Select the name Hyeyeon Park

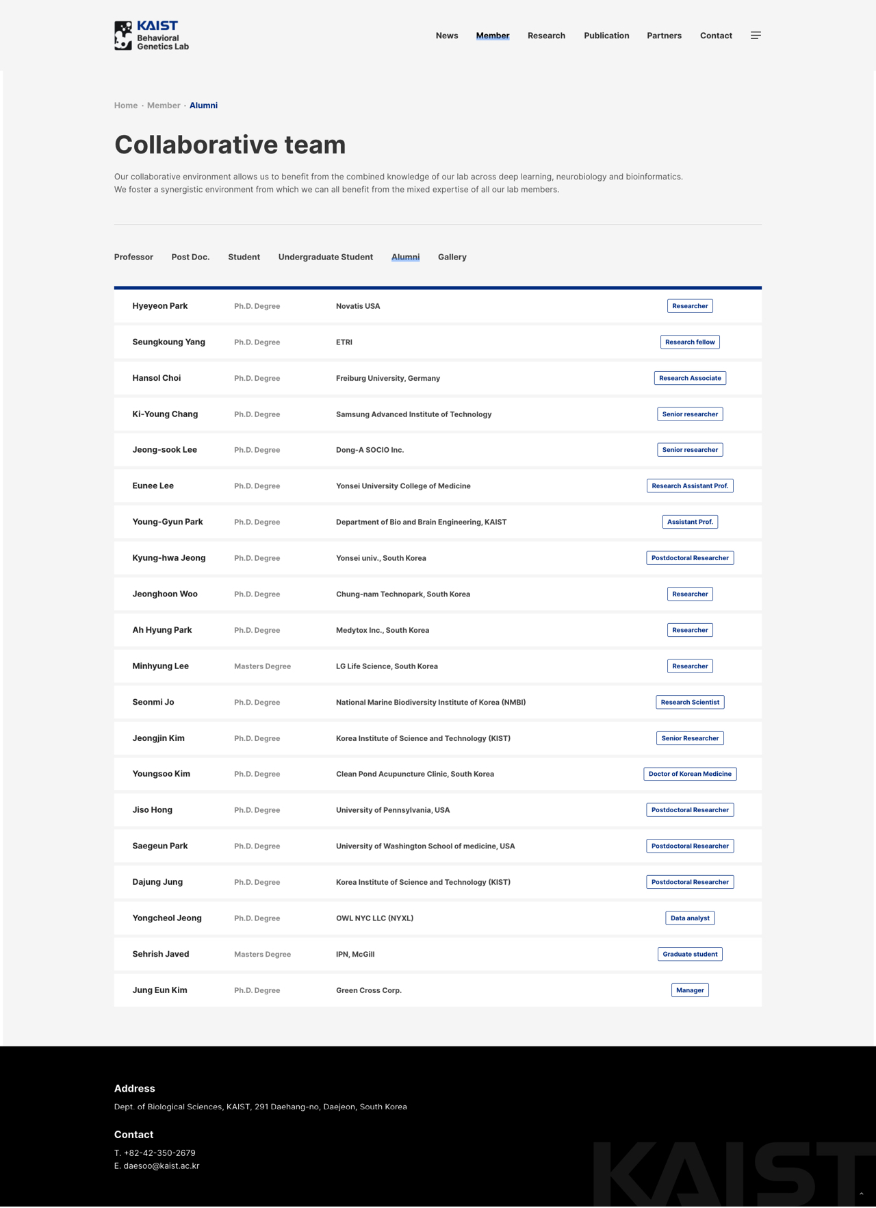(160, 306)
